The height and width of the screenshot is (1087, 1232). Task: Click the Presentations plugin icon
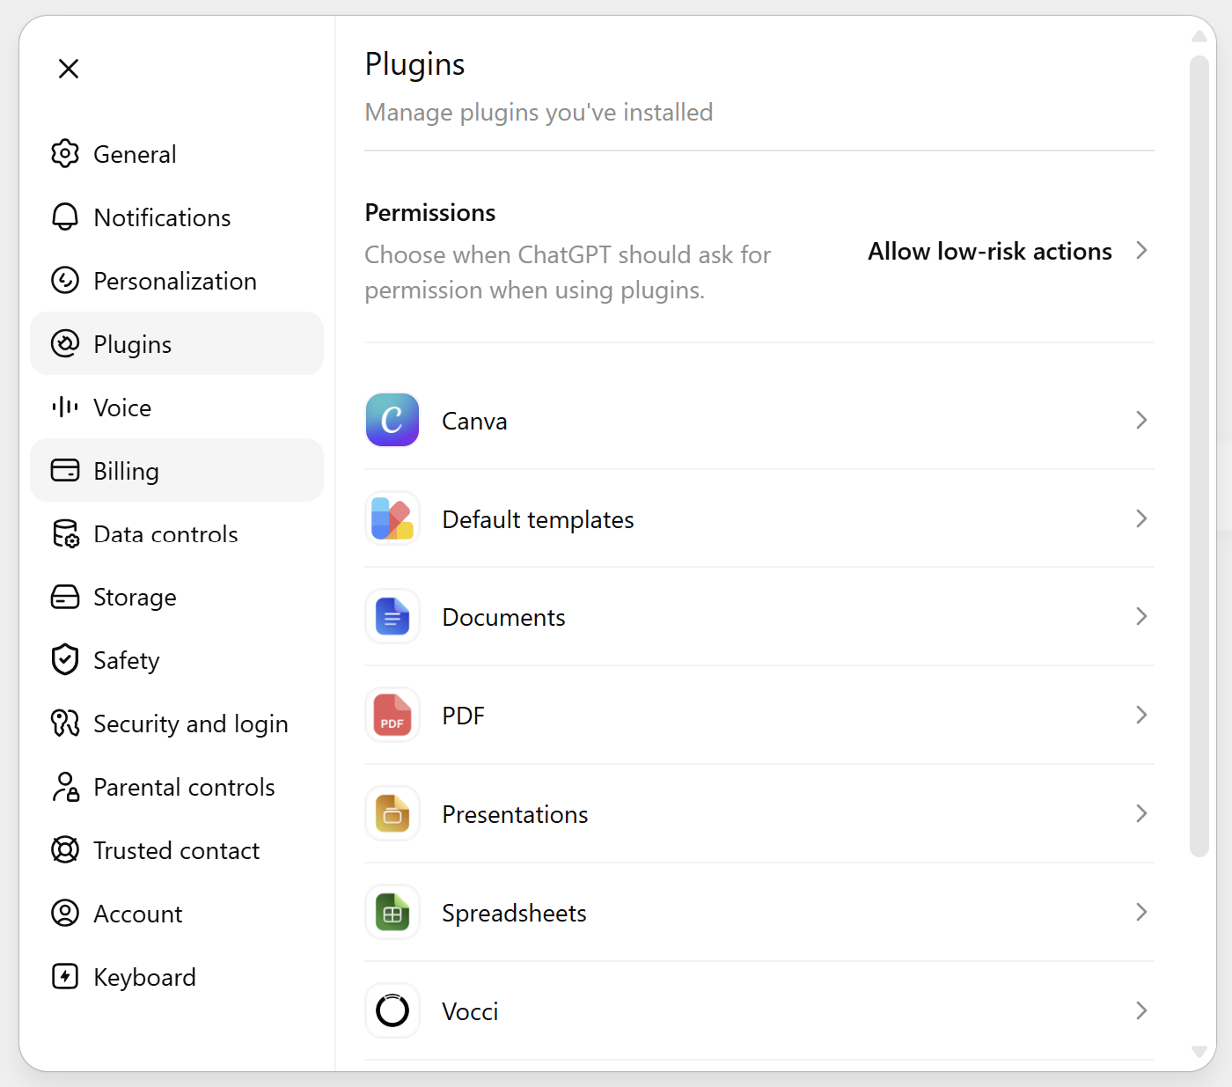(x=392, y=814)
